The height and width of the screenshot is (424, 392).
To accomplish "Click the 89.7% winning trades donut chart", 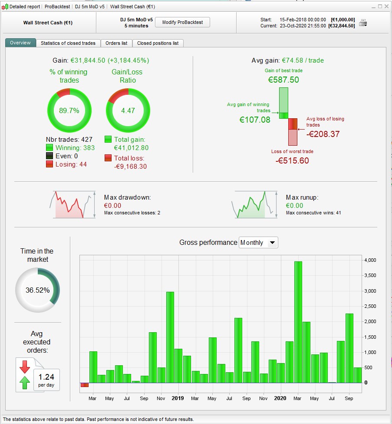I will click(x=69, y=110).
